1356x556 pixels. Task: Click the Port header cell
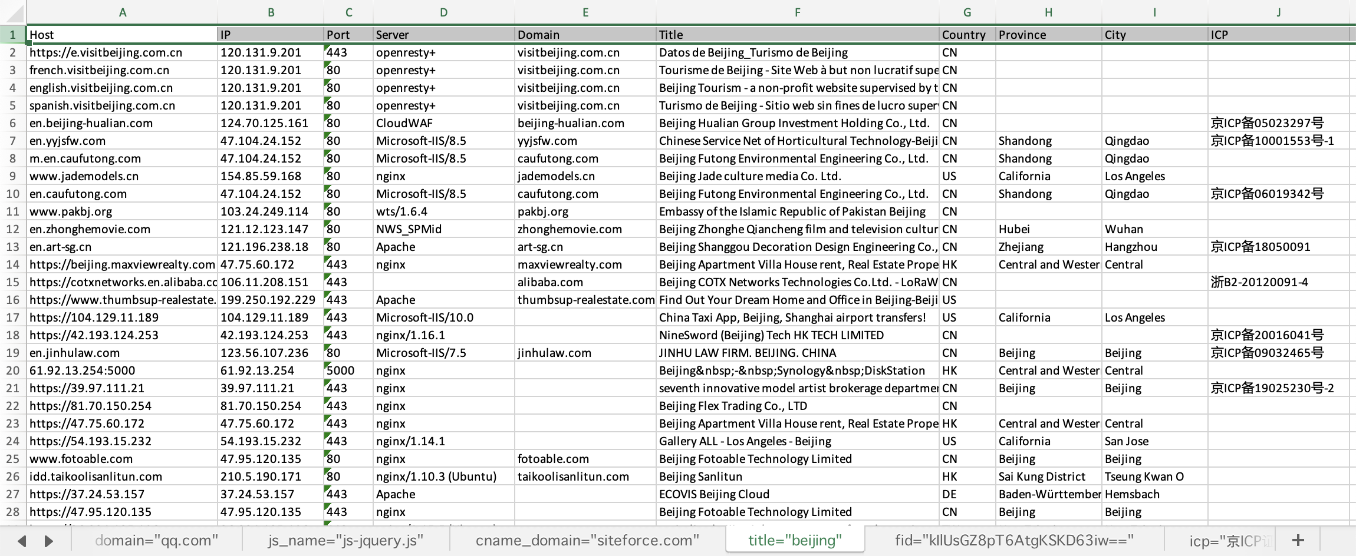click(x=348, y=35)
